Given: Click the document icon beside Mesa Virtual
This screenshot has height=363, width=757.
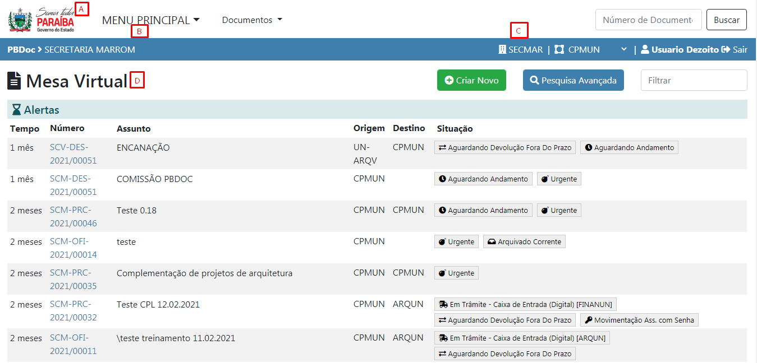Looking at the screenshot, I should (x=14, y=81).
